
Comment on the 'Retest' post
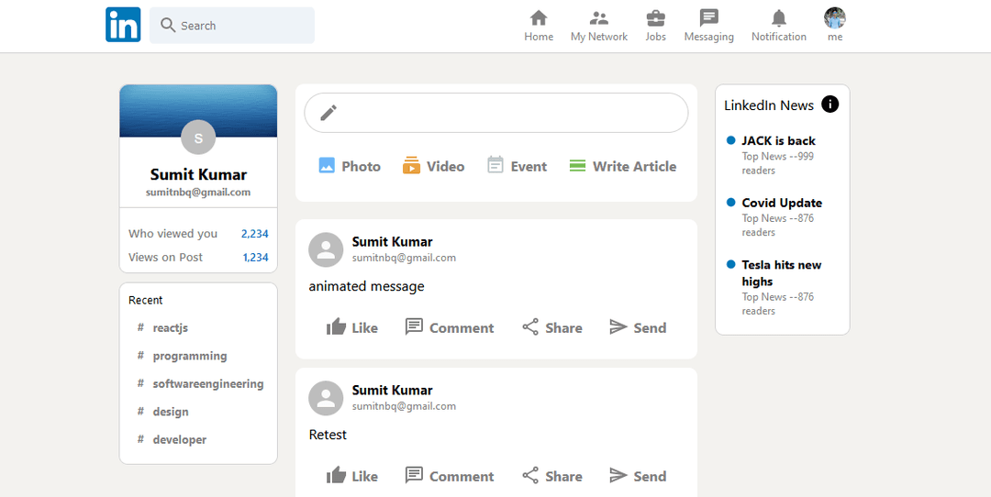coord(450,476)
